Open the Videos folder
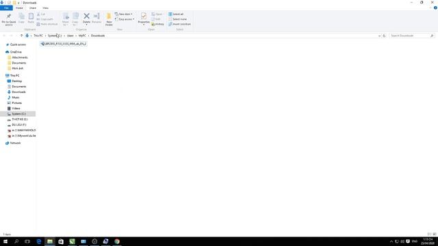This screenshot has width=438, height=246. 16,109
